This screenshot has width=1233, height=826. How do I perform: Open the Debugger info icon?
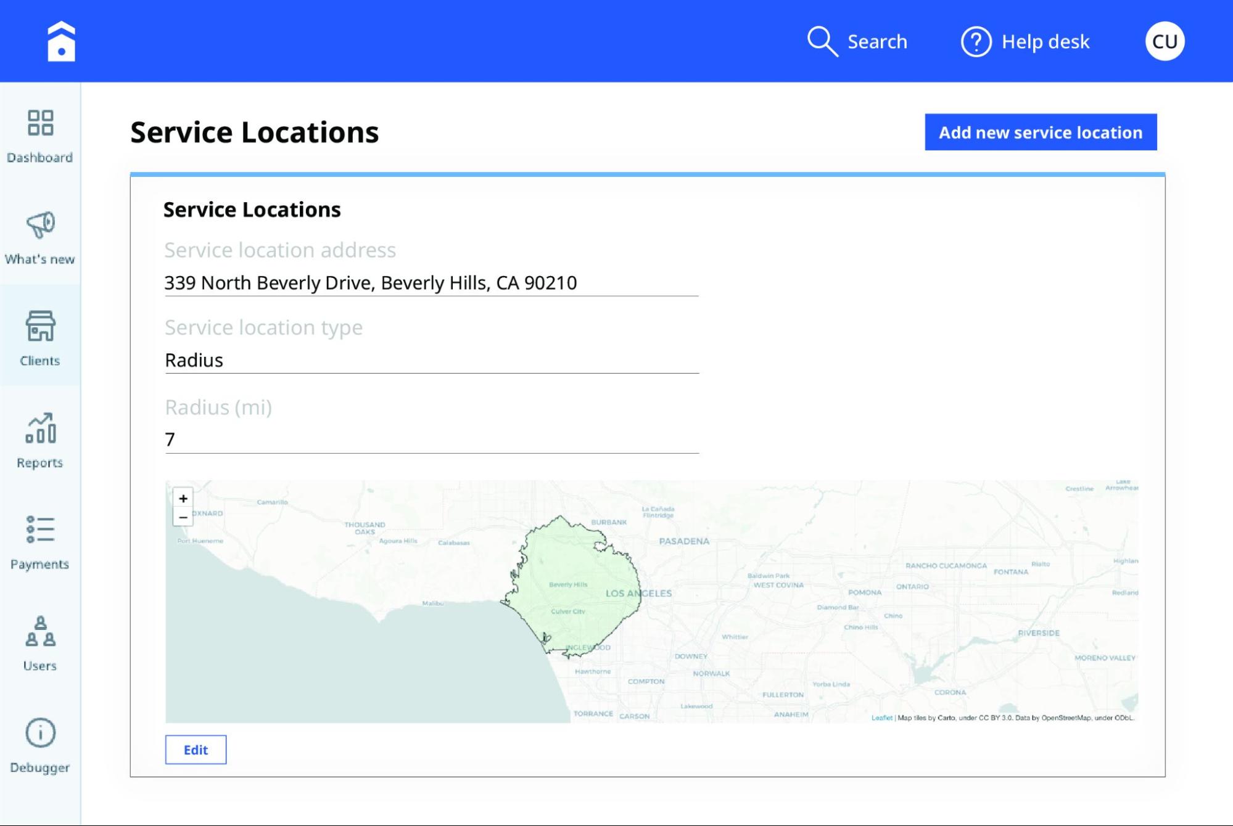click(x=40, y=733)
